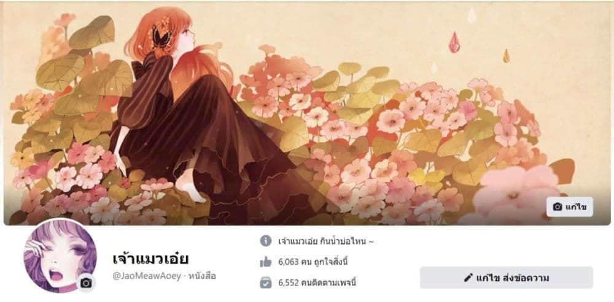Click the @JaoMeawAoey username
The width and height of the screenshot is (614, 302).
coord(147,276)
